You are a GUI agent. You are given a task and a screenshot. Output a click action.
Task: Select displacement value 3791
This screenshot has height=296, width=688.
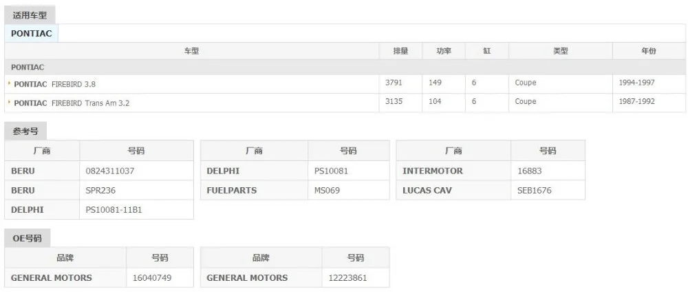click(394, 83)
